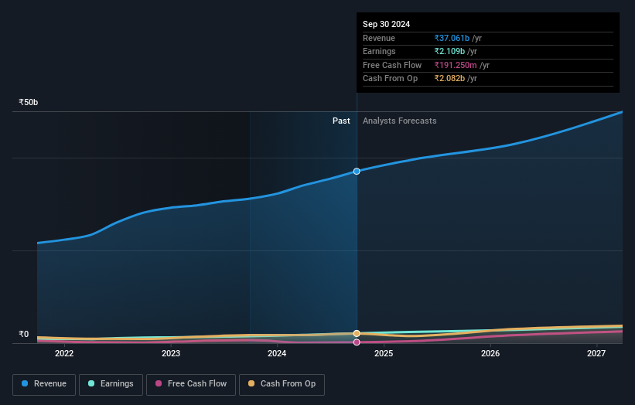This screenshot has height=405, width=635.
Task: Toggle the Cash From Op legend button
Action: click(x=282, y=384)
